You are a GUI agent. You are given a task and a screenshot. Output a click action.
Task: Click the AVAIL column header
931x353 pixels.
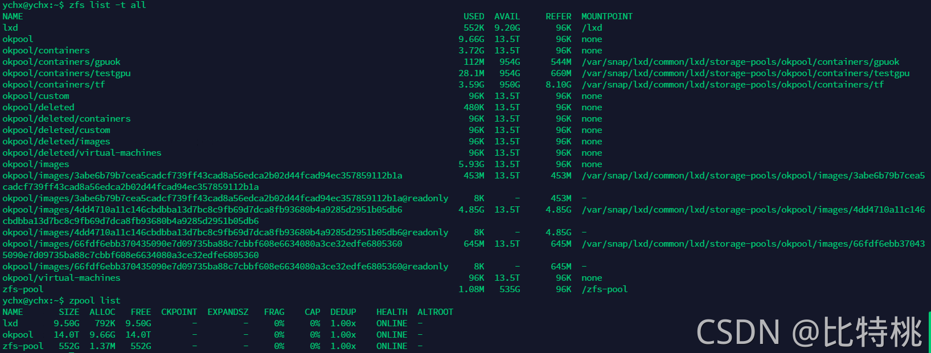(507, 16)
